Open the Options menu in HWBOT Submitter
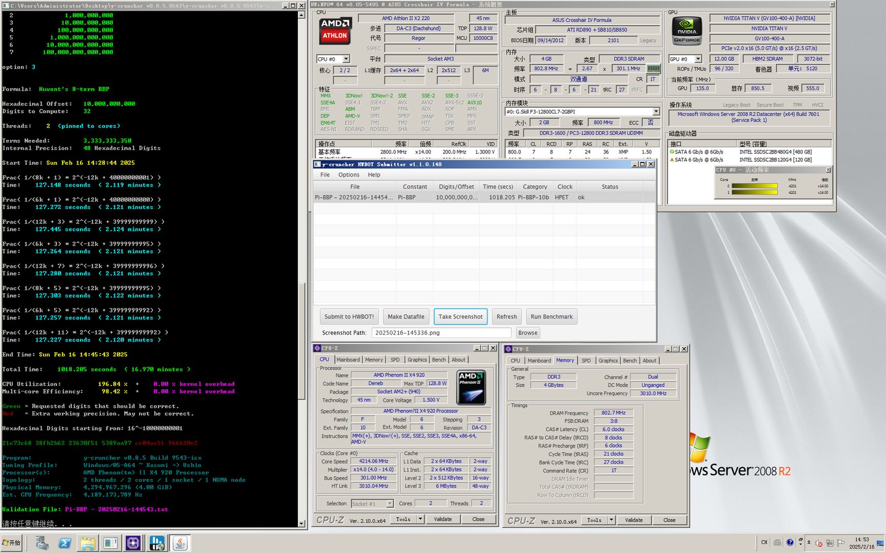This screenshot has height=553, width=886. (x=349, y=175)
